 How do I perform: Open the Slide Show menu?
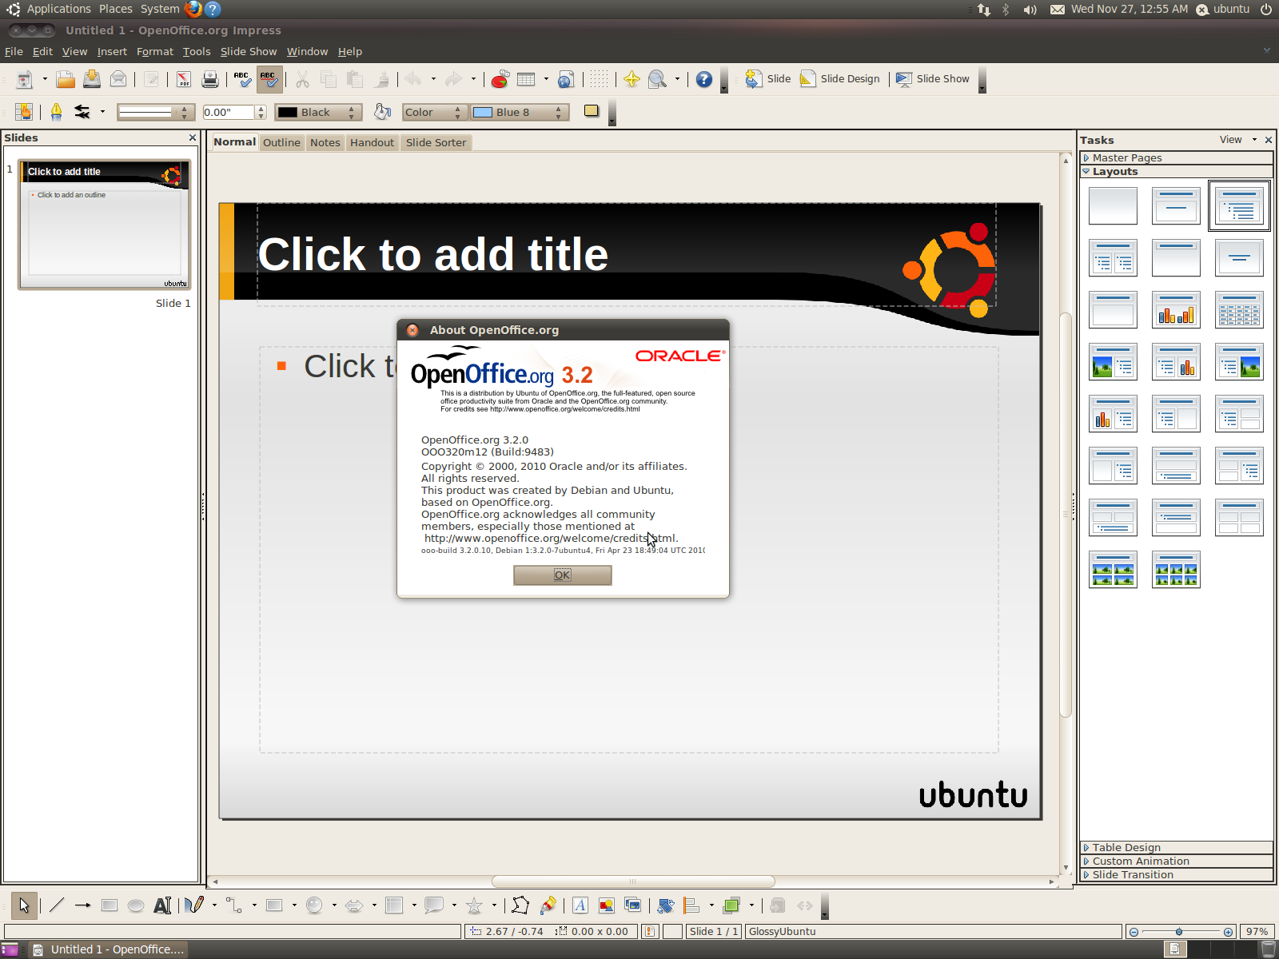(x=249, y=51)
